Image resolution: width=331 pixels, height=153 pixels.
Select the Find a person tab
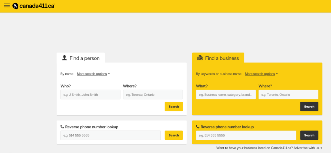tap(81, 58)
